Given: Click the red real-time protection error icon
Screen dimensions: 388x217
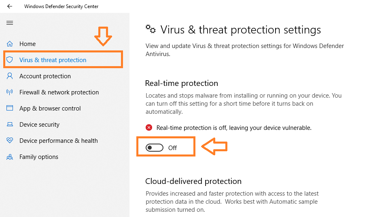Looking at the screenshot, I should [149, 127].
